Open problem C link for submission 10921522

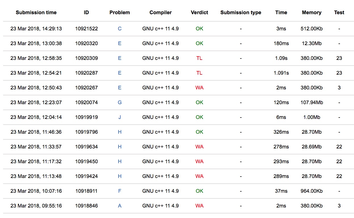pyautogui.click(x=119, y=29)
